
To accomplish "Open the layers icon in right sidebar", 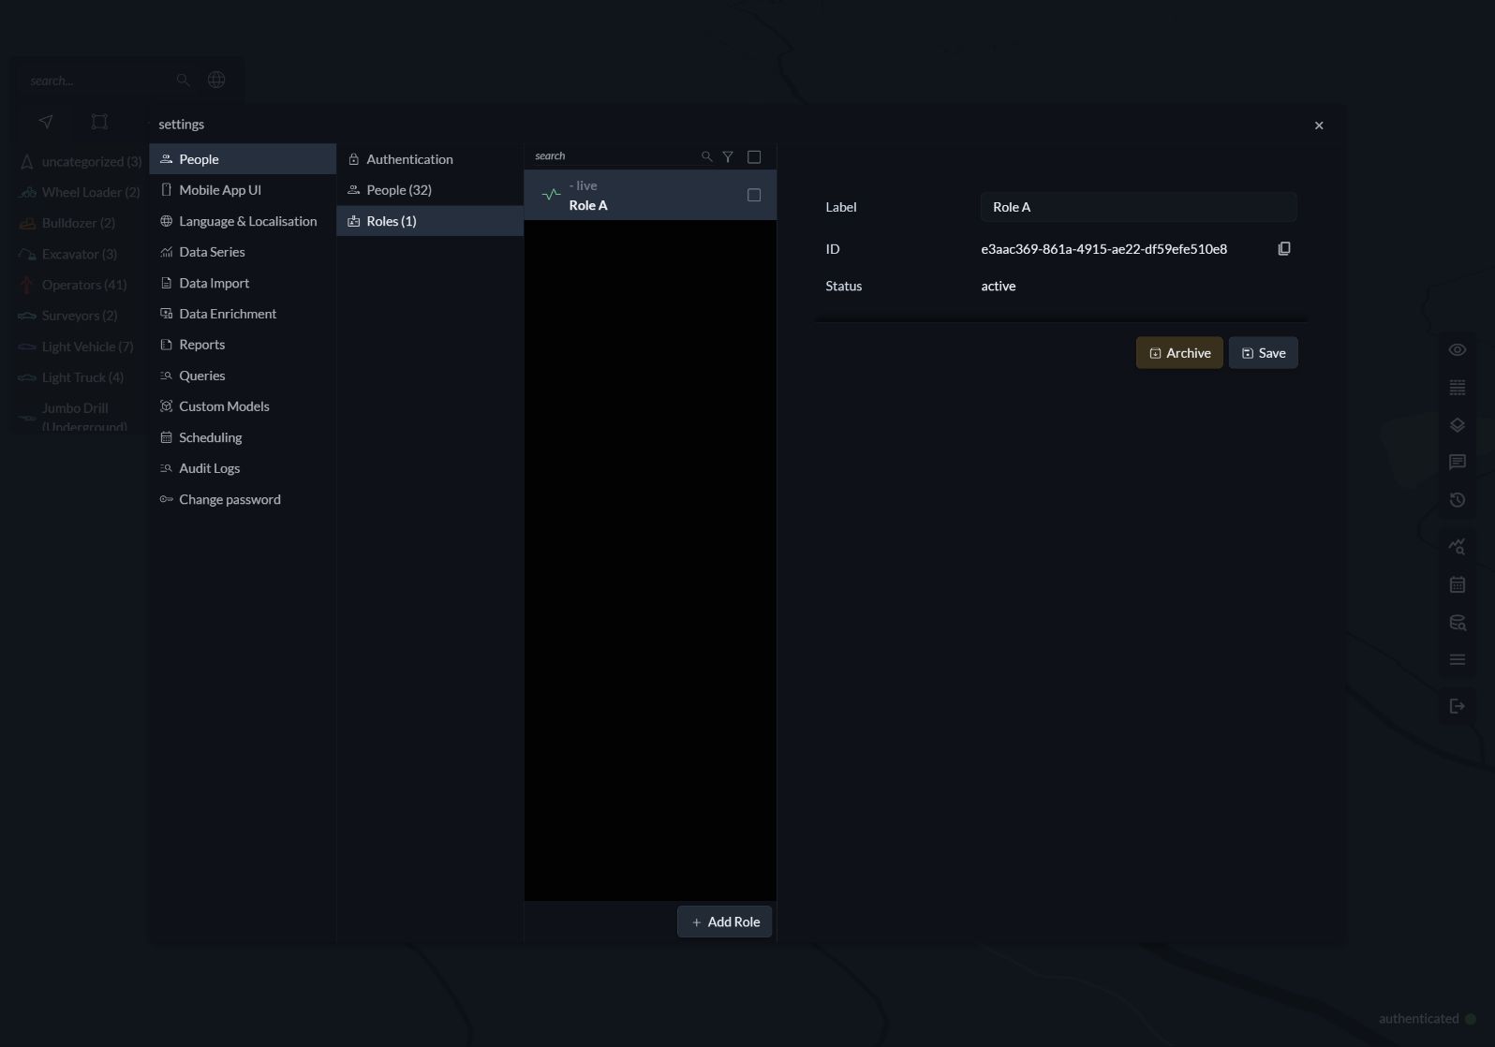I will (1458, 424).
